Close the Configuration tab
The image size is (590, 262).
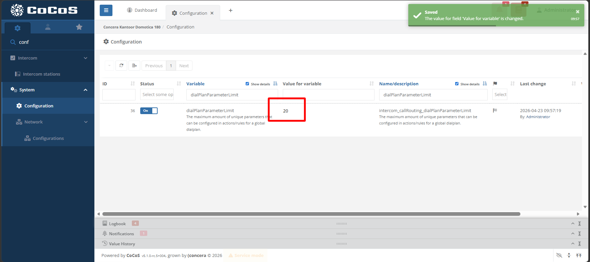(212, 13)
